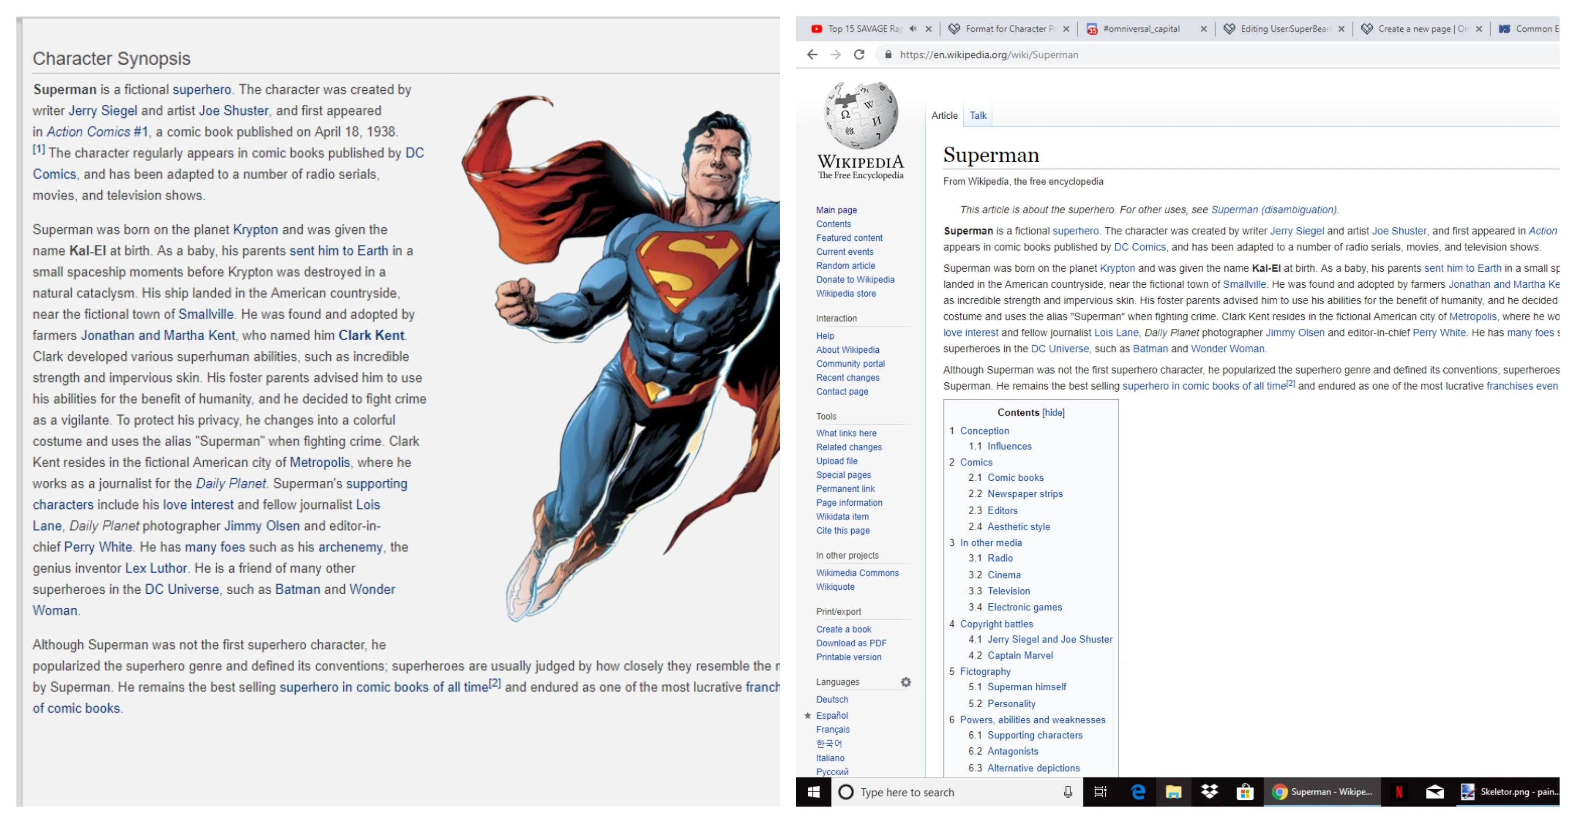The height and width of the screenshot is (823, 1576).
Task: Click the microphone icon in taskbar search
Action: (1068, 792)
